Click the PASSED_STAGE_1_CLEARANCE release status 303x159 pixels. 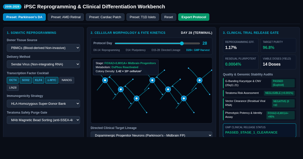click(x=251, y=132)
